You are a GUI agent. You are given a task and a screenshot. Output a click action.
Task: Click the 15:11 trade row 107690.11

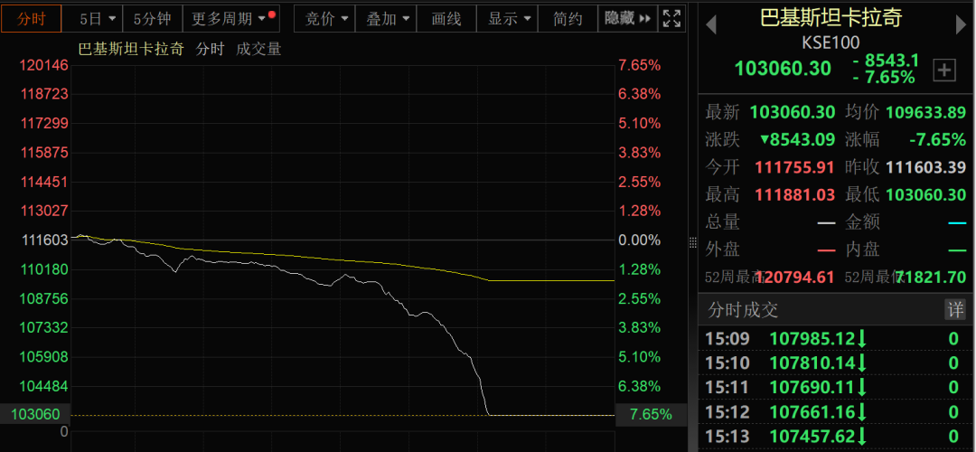click(x=837, y=387)
